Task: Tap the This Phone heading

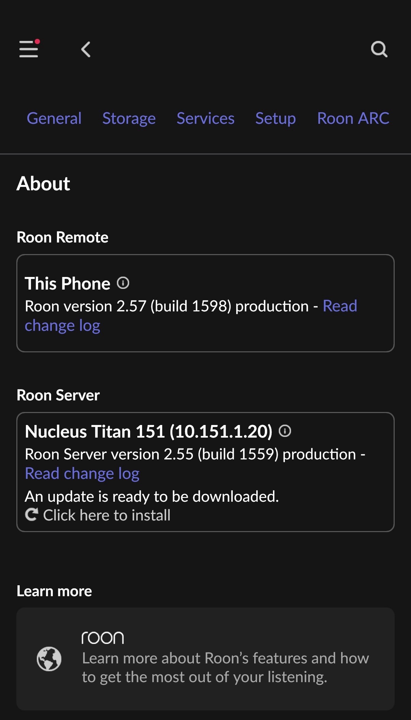Action: click(x=67, y=283)
